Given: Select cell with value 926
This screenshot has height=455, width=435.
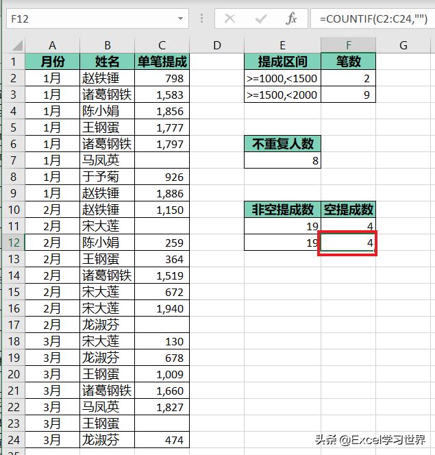Looking at the screenshot, I should tap(162, 177).
